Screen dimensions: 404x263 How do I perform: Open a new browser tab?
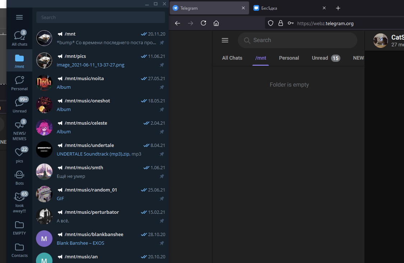(x=338, y=8)
